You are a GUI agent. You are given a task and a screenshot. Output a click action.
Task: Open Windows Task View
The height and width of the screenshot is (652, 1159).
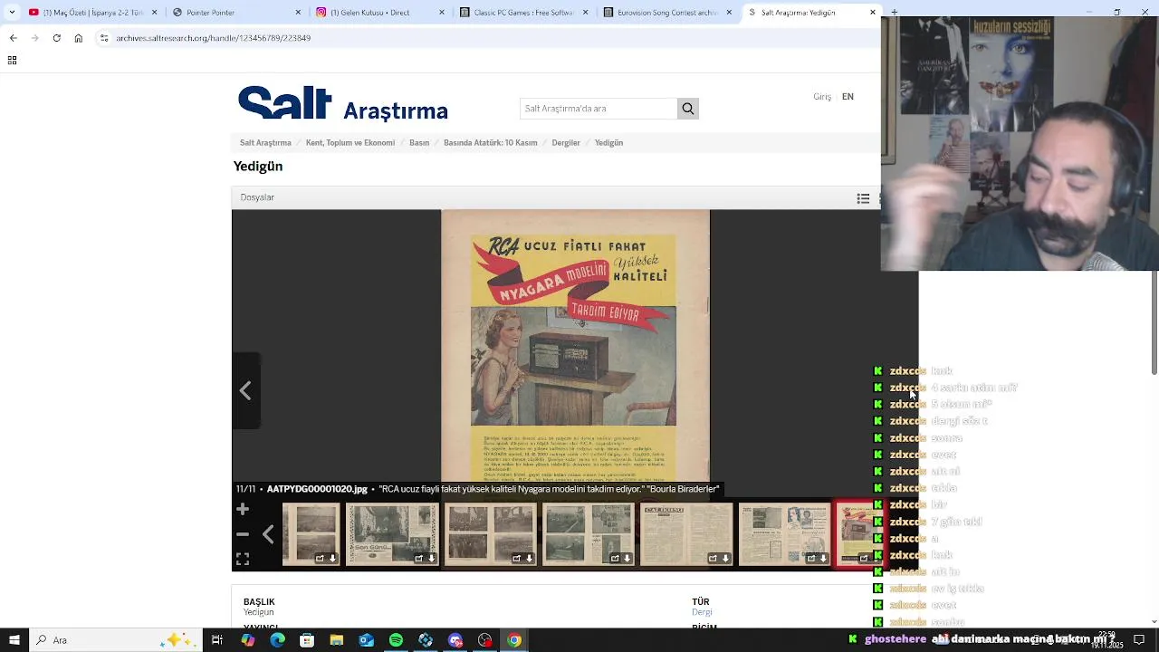(x=217, y=640)
